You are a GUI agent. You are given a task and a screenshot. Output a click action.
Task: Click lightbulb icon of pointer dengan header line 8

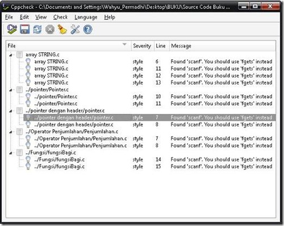pyautogui.click(x=28, y=125)
